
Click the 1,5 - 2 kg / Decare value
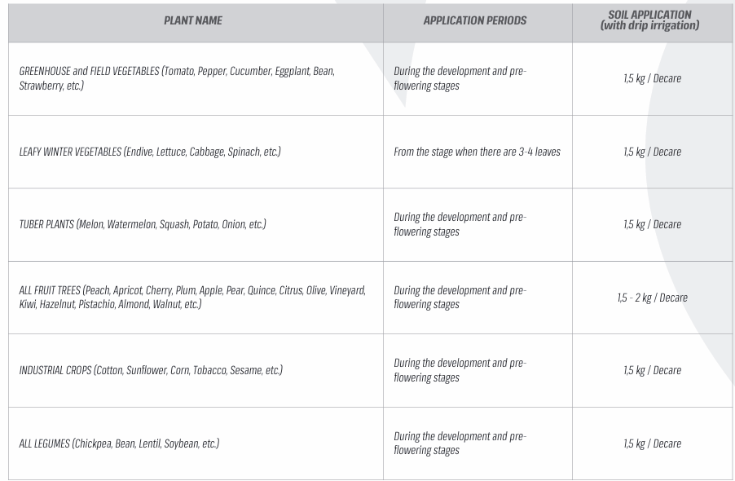pyautogui.click(x=652, y=298)
